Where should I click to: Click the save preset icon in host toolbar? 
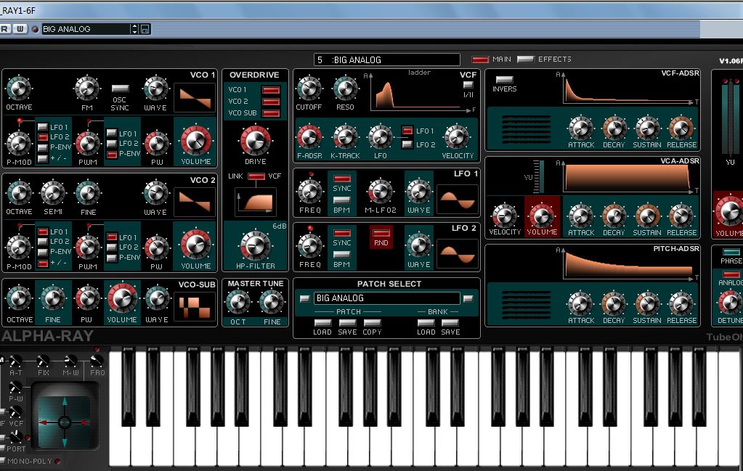tap(145, 29)
